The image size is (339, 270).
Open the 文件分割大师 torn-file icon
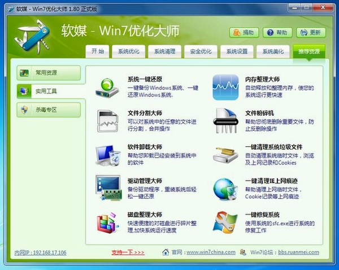pos(107,121)
